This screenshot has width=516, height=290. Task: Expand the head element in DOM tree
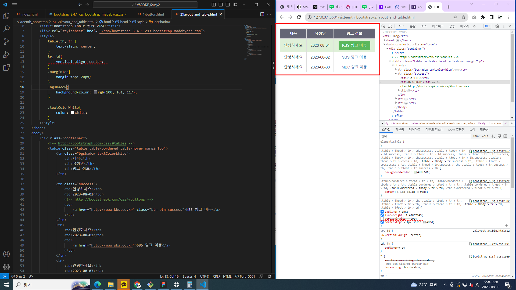385,40
